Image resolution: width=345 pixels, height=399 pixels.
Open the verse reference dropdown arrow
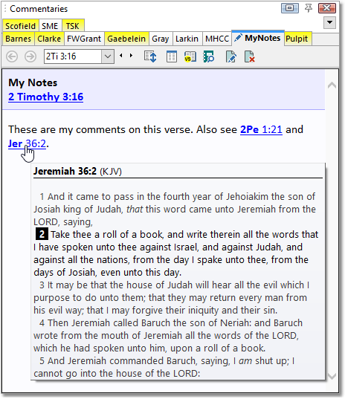click(x=108, y=56)
